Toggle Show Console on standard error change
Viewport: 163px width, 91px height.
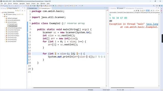[x=149, y=11]
